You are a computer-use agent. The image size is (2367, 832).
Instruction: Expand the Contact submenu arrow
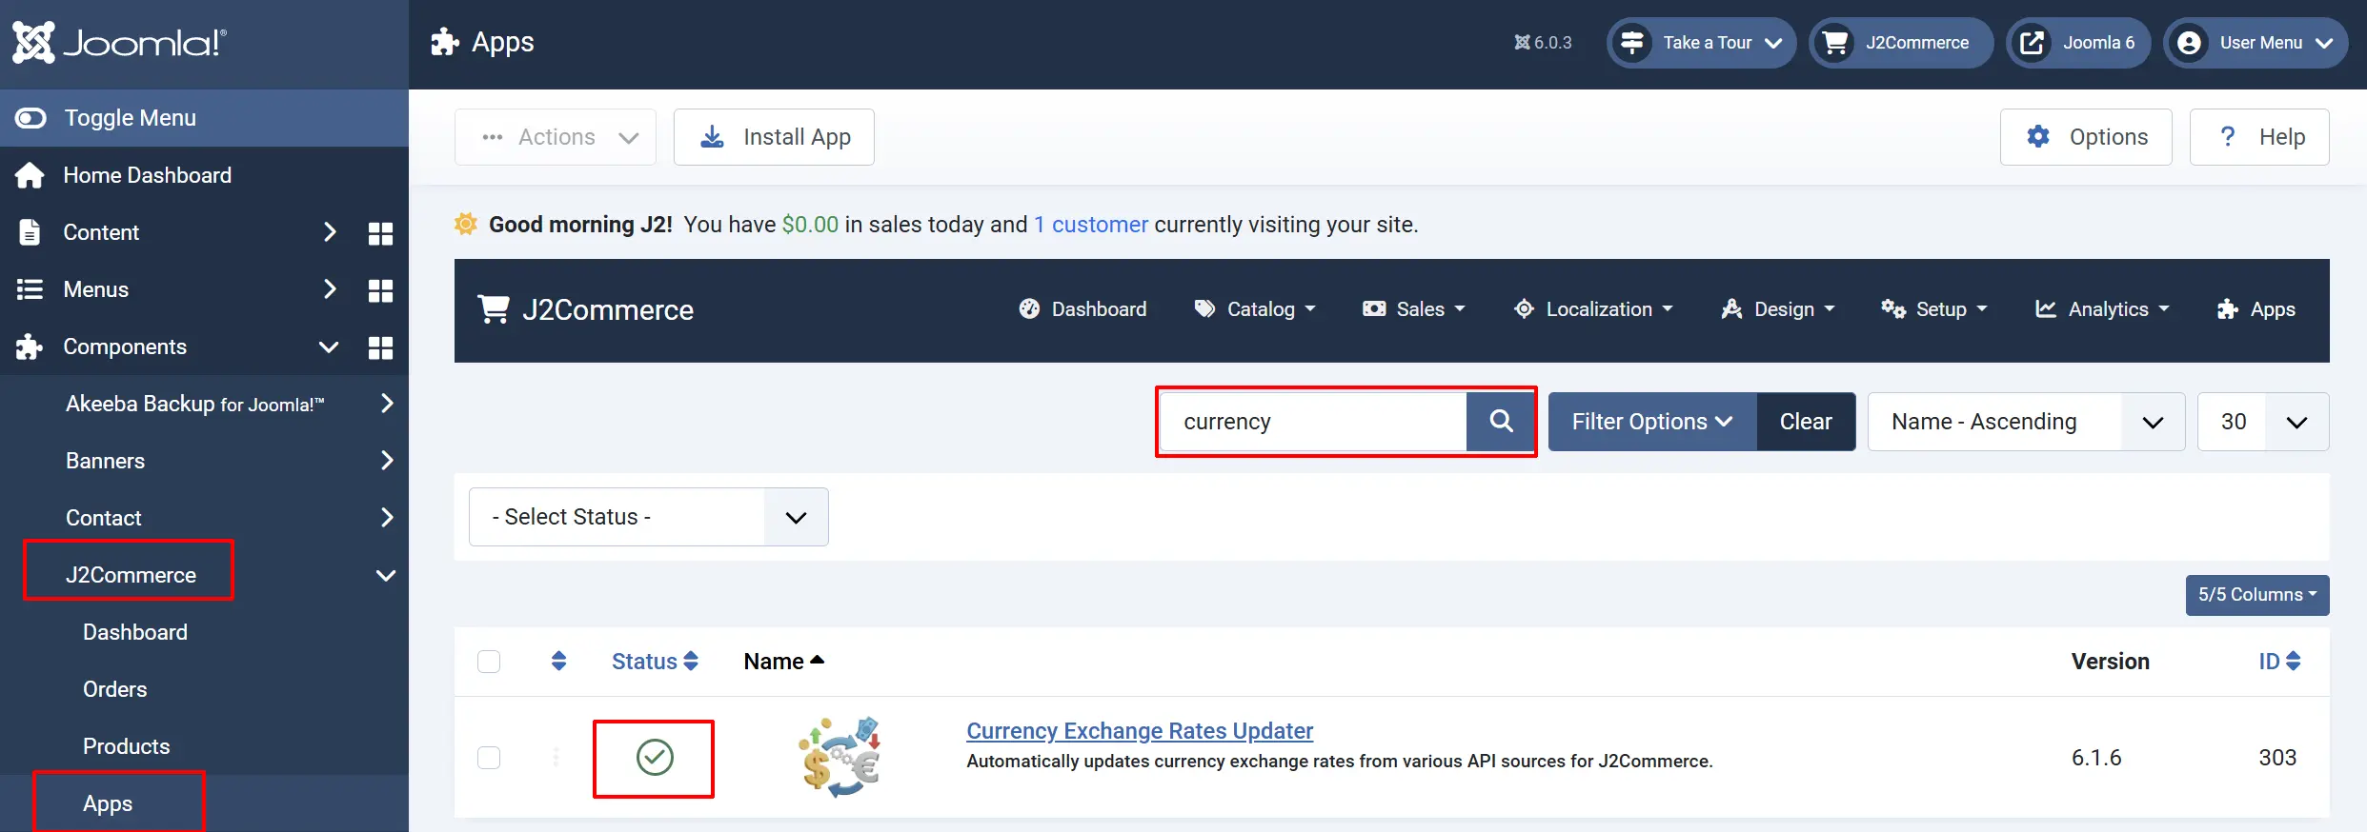coord(387,518)
